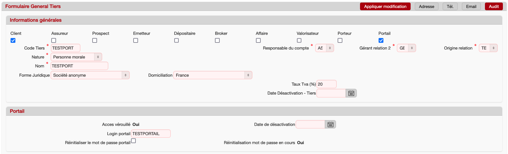Viewport: 508px width, 154px height.
Task: Click the Login portail input field
Action: tap(151, 134)
